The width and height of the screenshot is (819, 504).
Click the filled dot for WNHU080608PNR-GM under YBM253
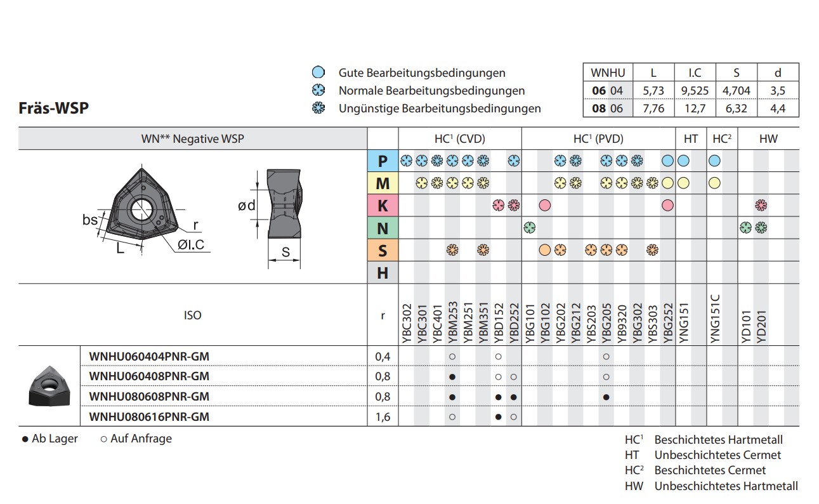coord(452,397)
